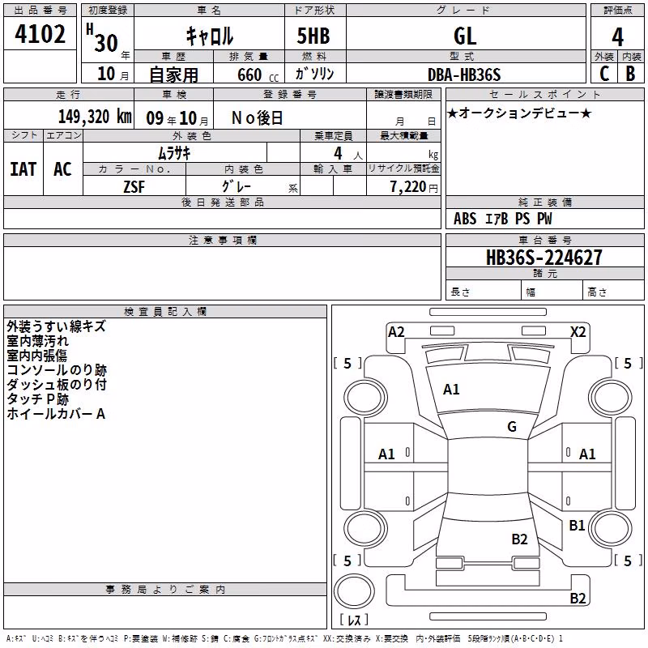The image size is (648, 648).
Task: Click the overall evaluation score 4
Action: click(x=617, y=37)
